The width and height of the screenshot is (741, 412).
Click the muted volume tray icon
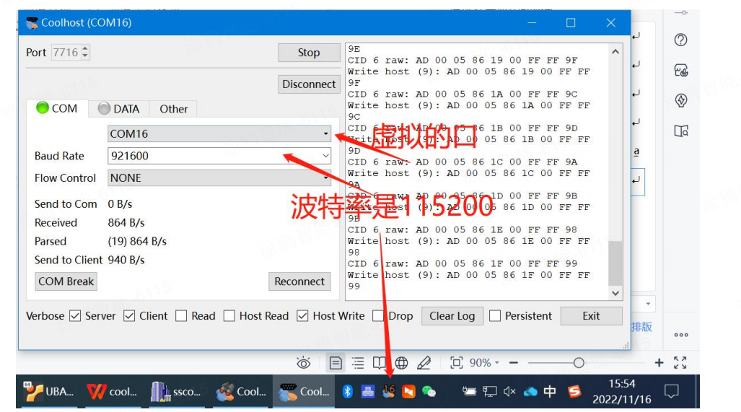pyautogui.click(x=509, y=391)
